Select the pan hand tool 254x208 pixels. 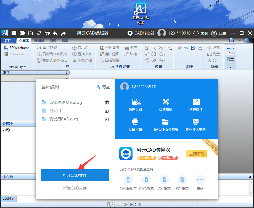[170, 48]
